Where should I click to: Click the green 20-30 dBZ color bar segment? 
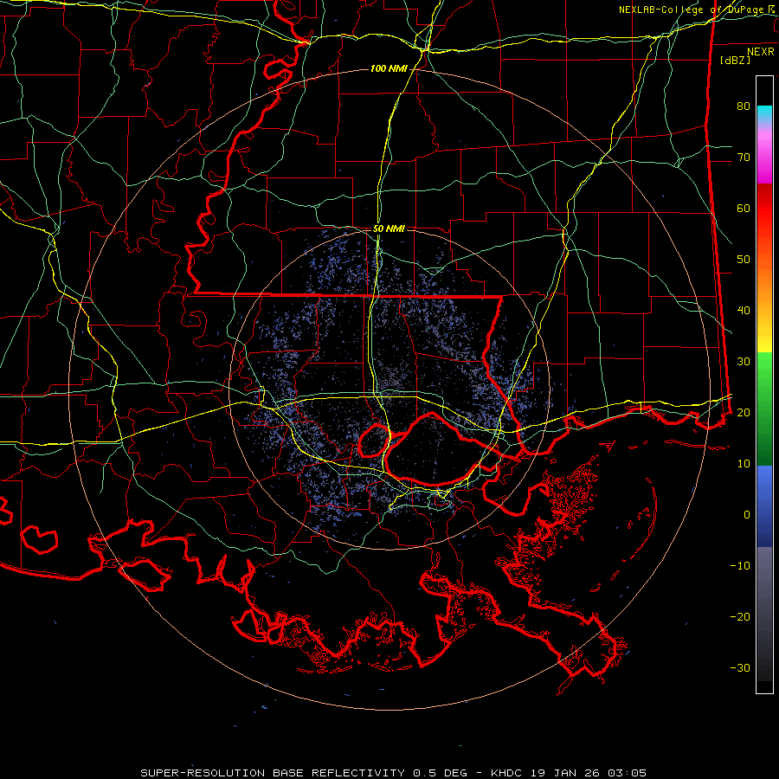coord(764,409)
